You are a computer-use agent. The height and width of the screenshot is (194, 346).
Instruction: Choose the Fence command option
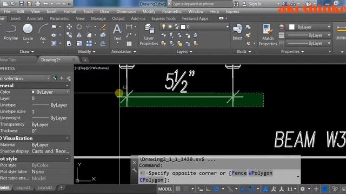click(239, 173)
